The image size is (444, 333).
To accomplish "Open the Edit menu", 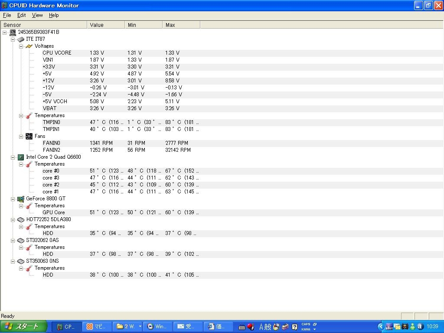I will [x=22, y=15].
